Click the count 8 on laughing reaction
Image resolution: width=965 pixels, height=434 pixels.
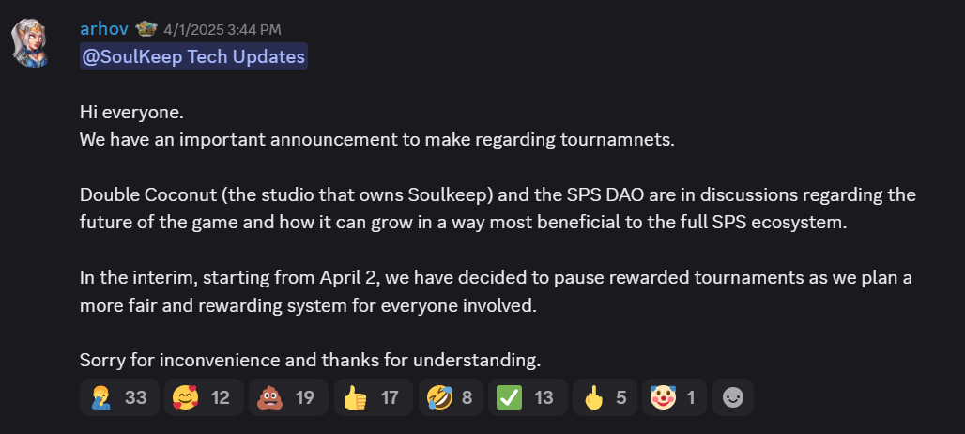[467, 397]
